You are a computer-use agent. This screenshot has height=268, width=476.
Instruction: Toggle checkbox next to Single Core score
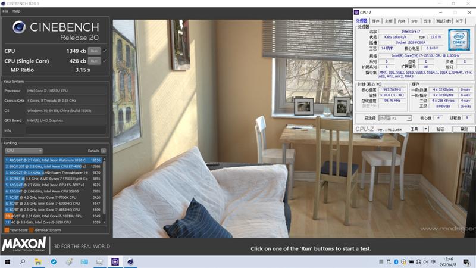tap(105, 61)
